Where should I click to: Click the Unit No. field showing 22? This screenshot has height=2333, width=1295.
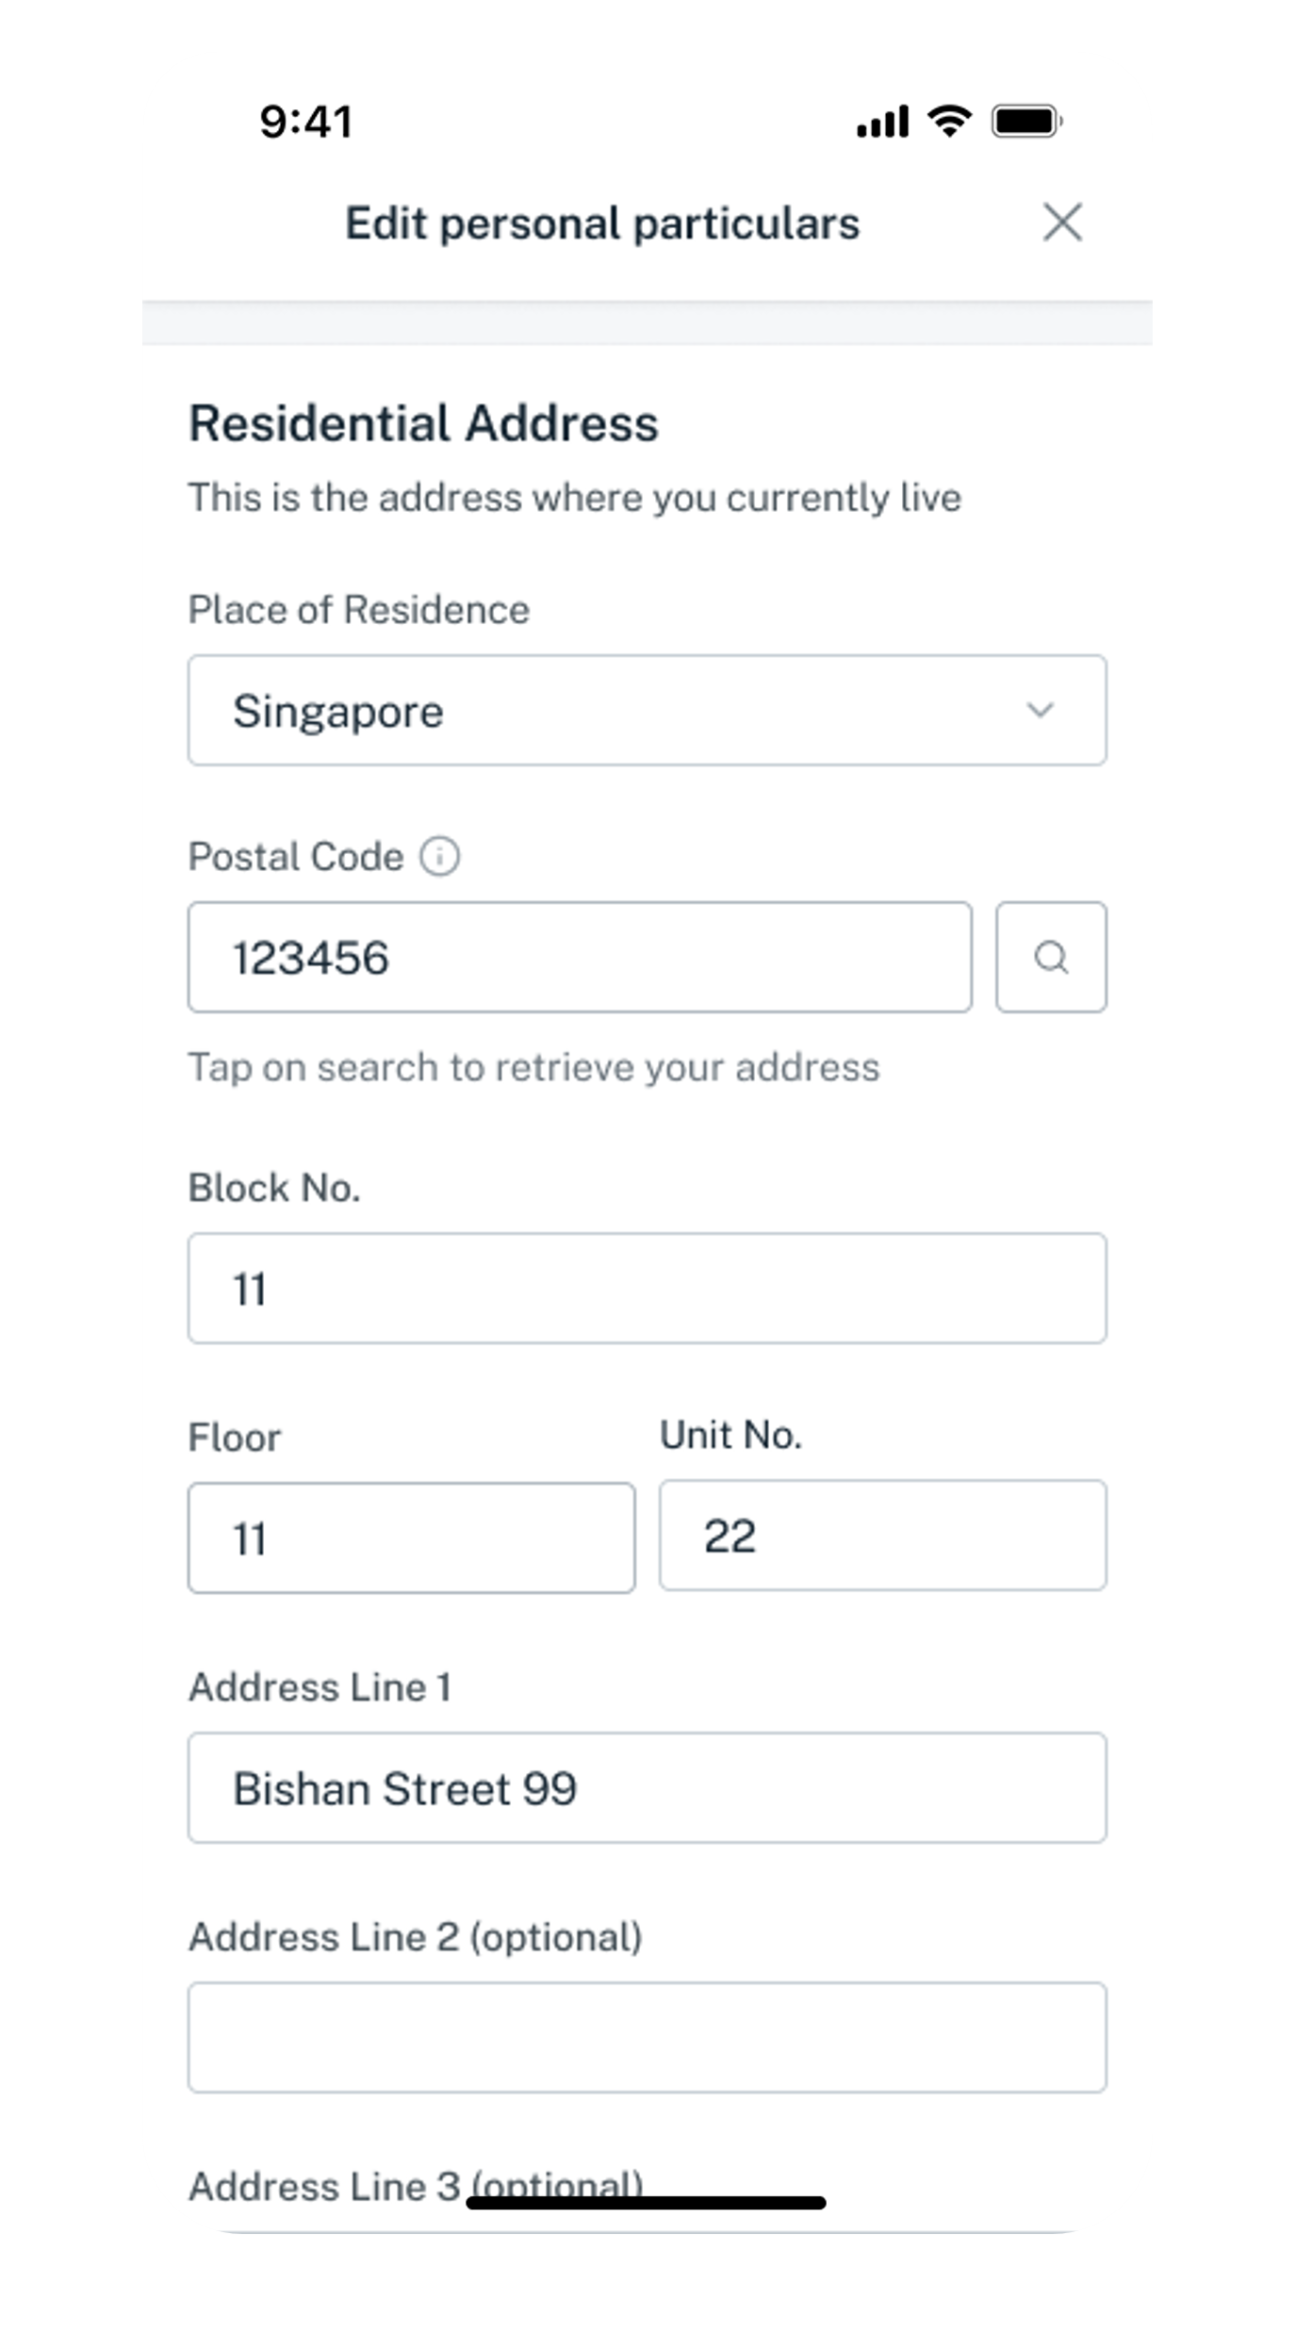coord(881,1536)
